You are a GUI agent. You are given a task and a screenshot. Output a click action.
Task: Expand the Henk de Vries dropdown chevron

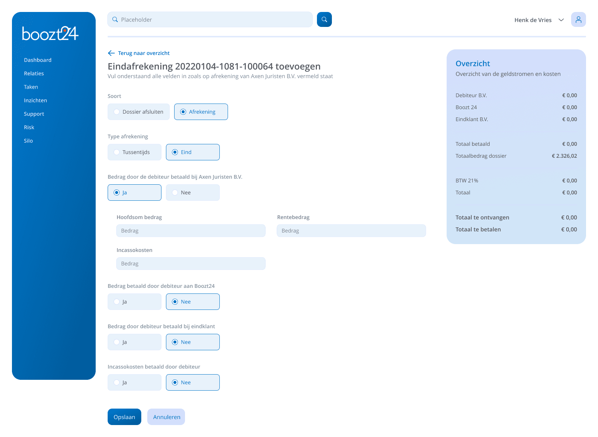pyautogui.click(x=561, y=20)
